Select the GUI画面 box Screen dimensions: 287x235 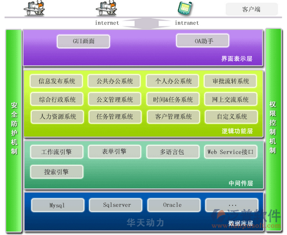(84, 41)
